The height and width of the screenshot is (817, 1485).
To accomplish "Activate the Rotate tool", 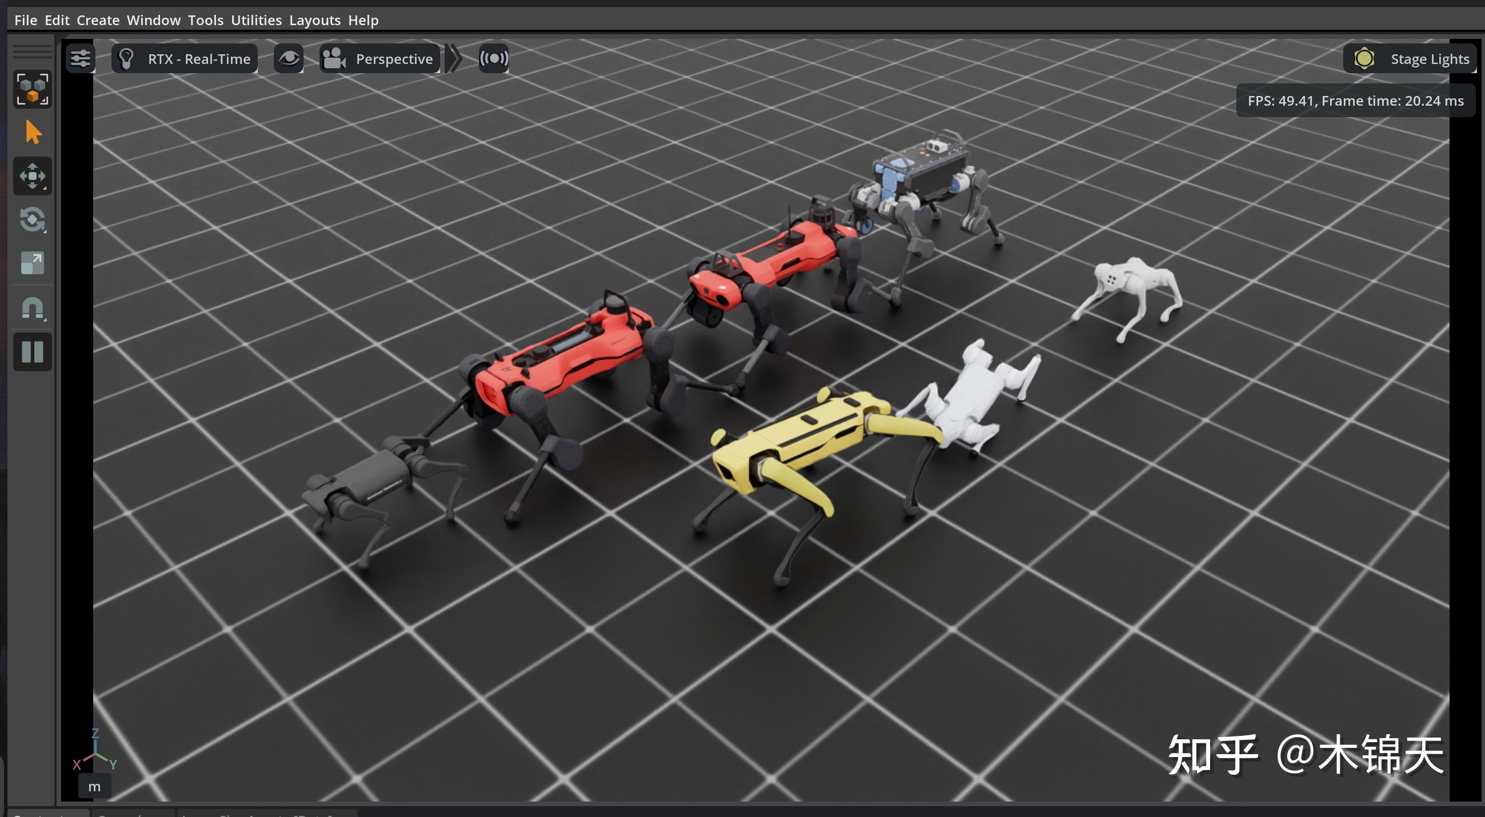I will (x=32, y=221).
